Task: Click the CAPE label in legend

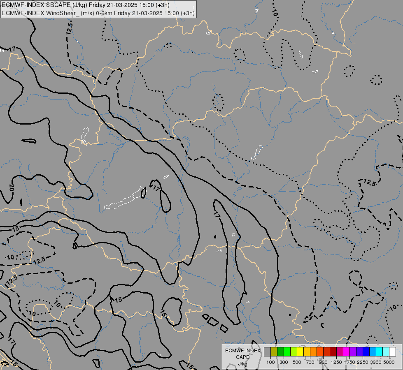Action: point(242,357)
